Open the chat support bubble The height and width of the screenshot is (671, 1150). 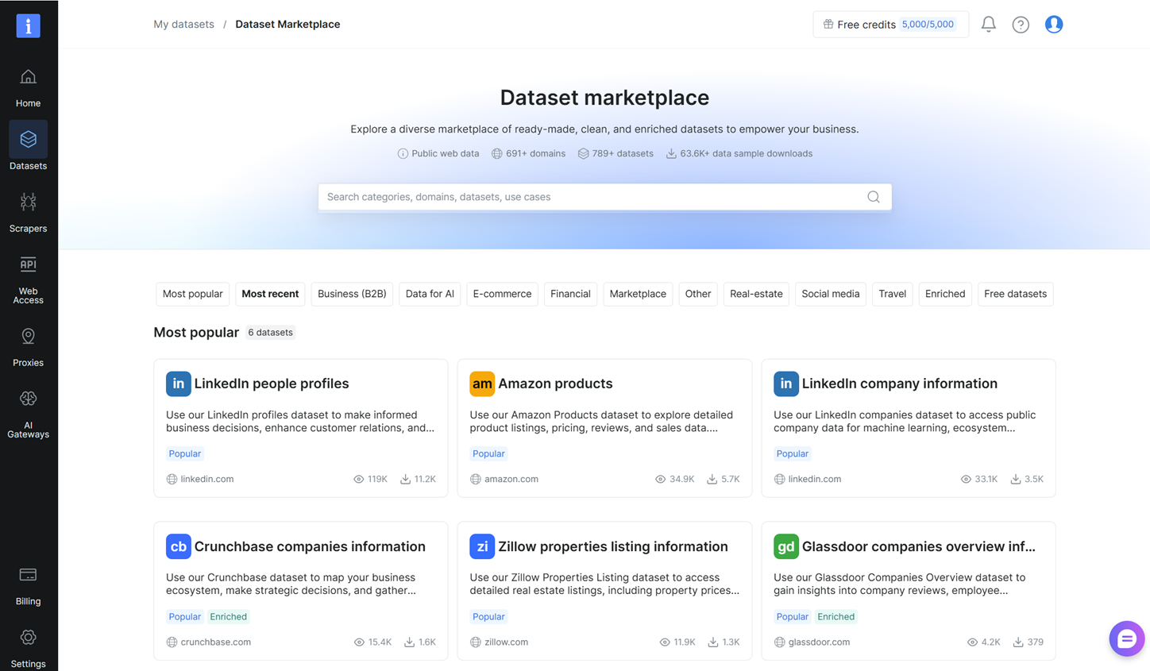(x=1126, y=638)
